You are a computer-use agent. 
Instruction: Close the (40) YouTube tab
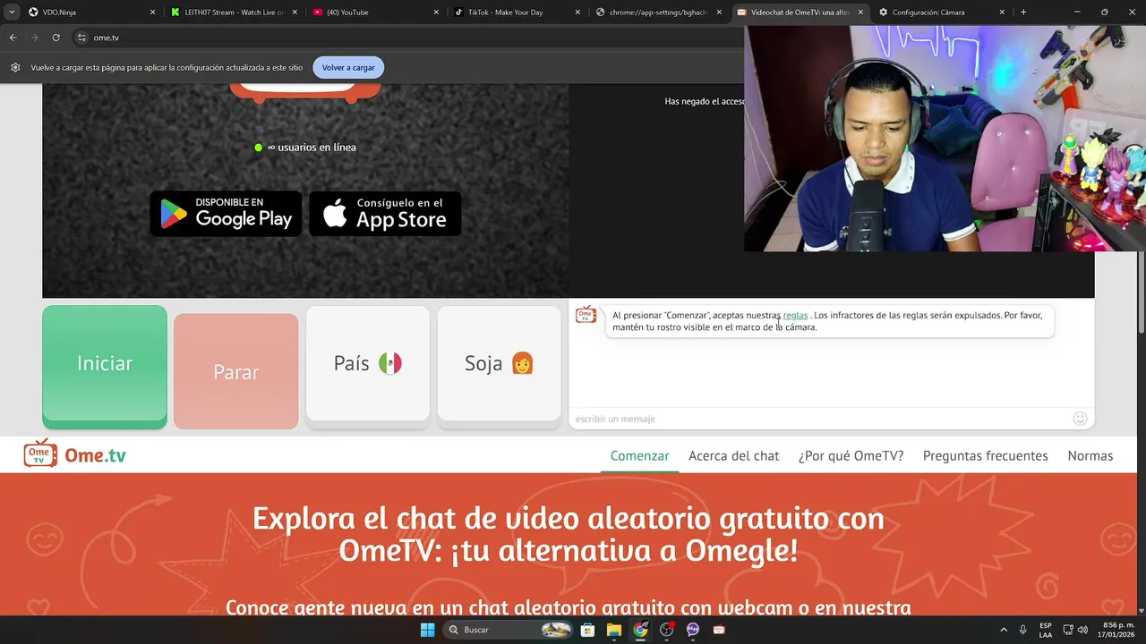click(x=436, y=13)
